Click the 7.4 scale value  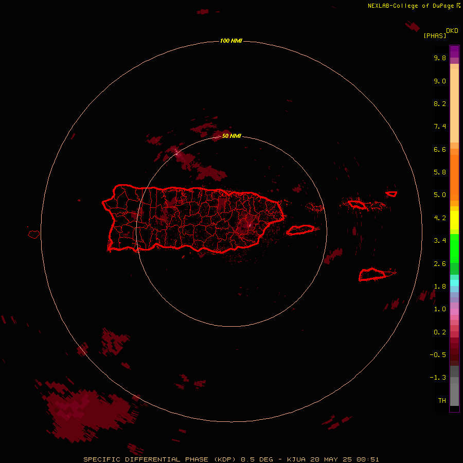(440, 127)
